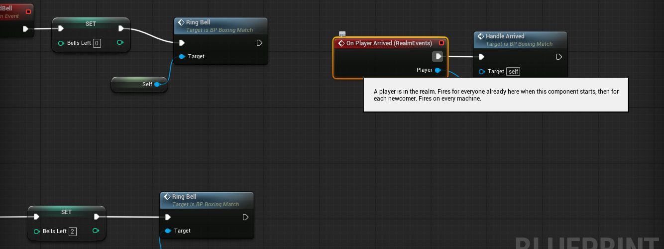
Task: Click the exec output pin of the cut-off Bell event node
Action: pos(26,29)
